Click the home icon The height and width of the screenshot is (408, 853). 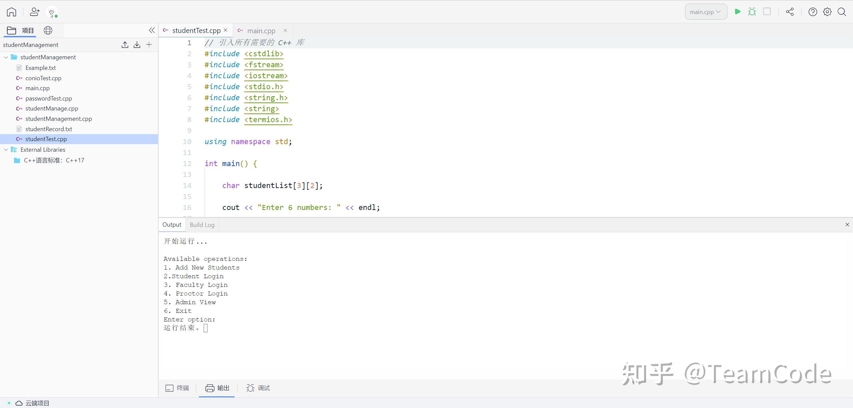point(11,12)
